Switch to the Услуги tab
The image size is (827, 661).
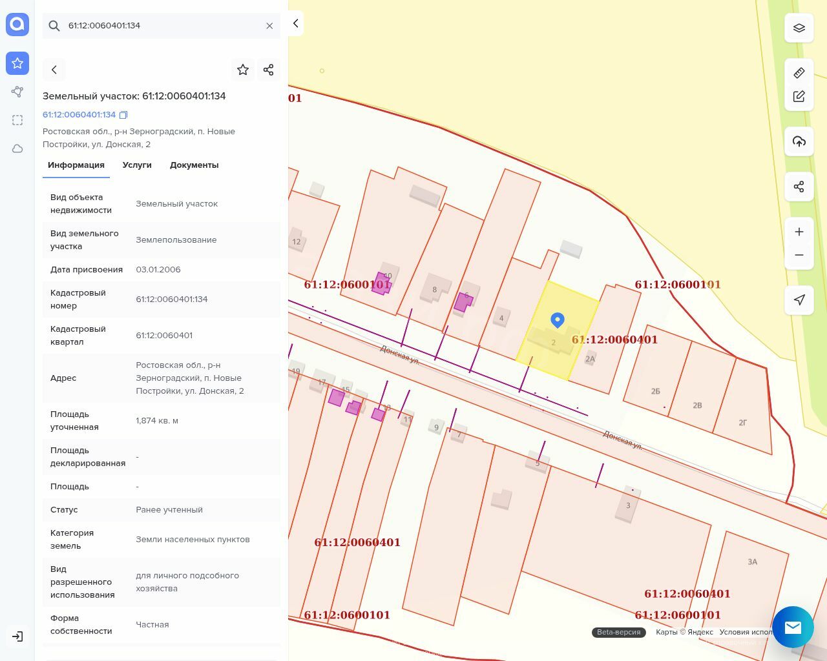coord(137,165)
